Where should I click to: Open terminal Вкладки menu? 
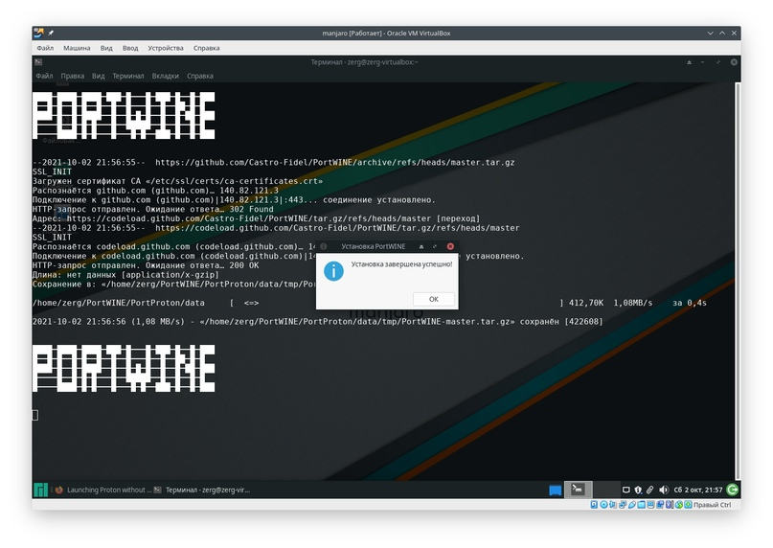click(165, 76)
